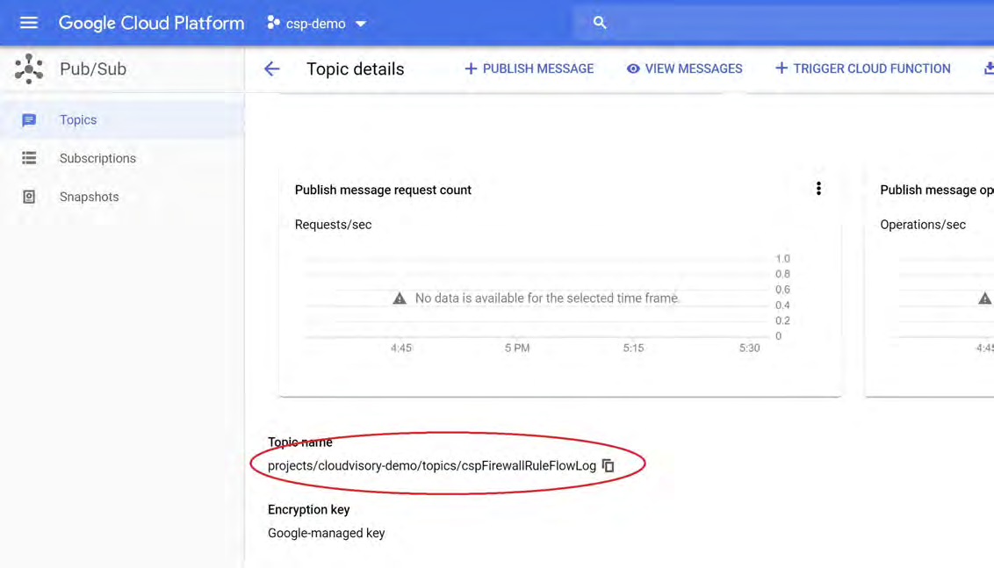
Task: Click the Google-managed key value
Action: pyautogui.click(x=326, y=533)
